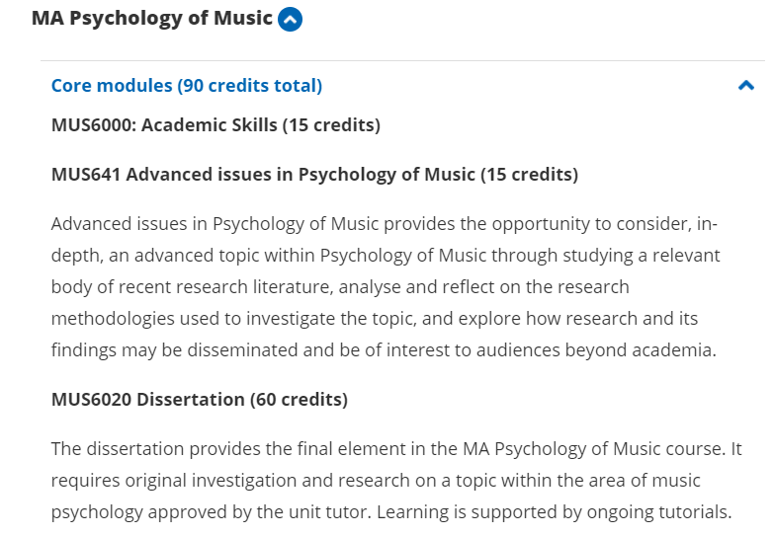
Task: Click the blue circular chevron beside MA Psychology of Music
Action: coord(290,19)
